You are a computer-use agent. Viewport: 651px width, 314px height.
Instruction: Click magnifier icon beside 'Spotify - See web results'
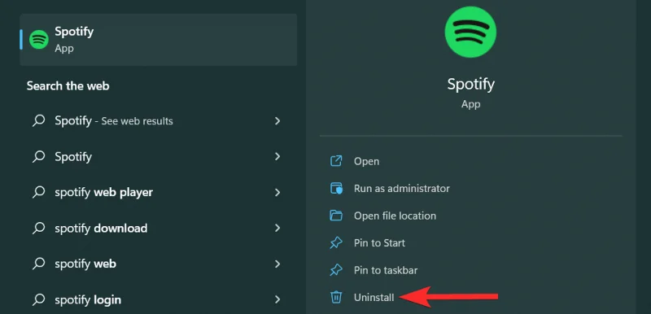[x=38, y=120]
